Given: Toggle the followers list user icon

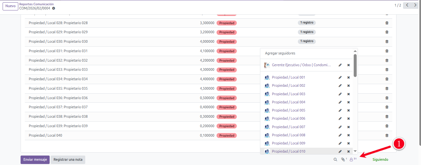Looking at the screenshot, I should (352, 159).
